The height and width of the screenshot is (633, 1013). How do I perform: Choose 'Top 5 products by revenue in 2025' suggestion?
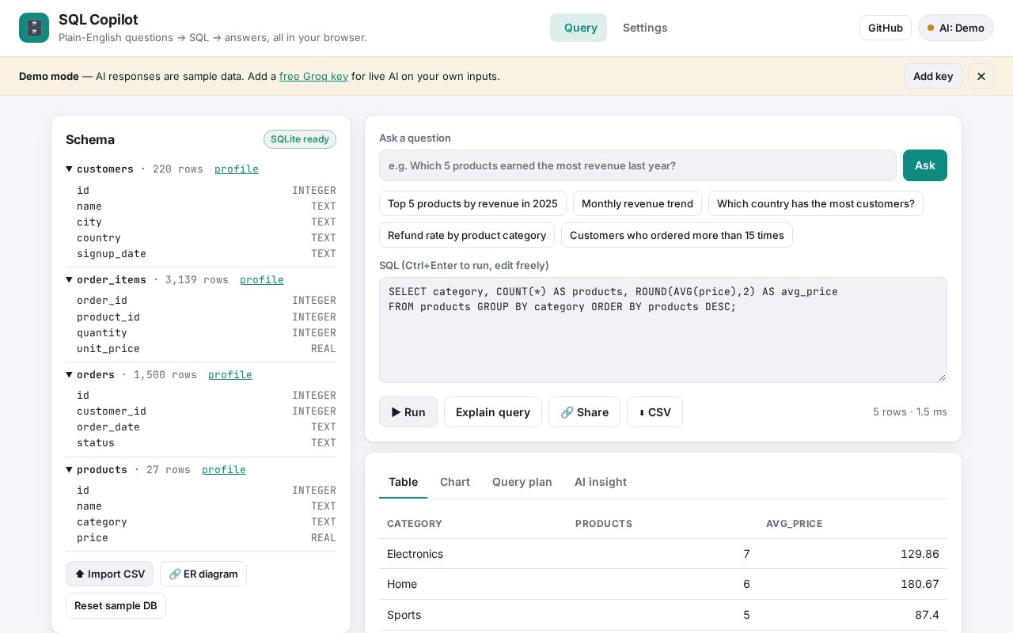472,203
